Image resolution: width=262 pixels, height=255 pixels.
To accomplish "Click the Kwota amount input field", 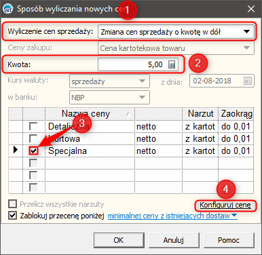I will (x=138, y=64).
